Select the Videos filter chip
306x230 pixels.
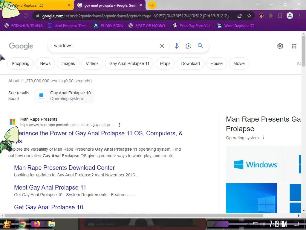point(92,63)
